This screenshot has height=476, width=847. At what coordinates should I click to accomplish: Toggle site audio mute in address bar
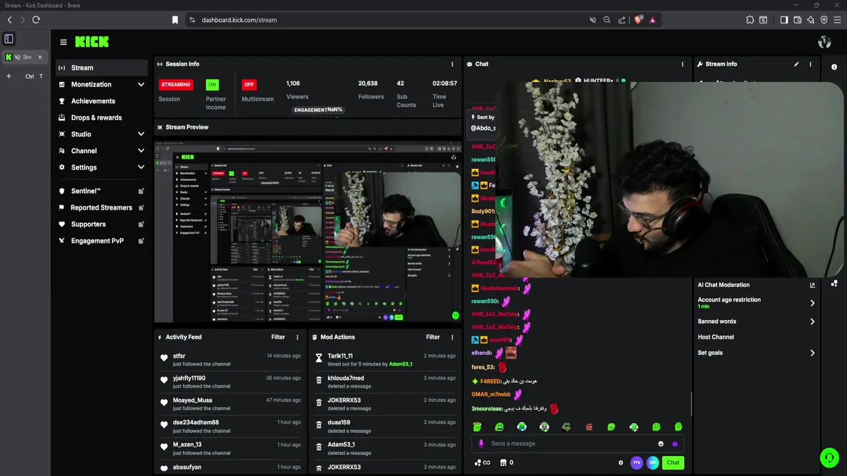[x=592, y=20]
